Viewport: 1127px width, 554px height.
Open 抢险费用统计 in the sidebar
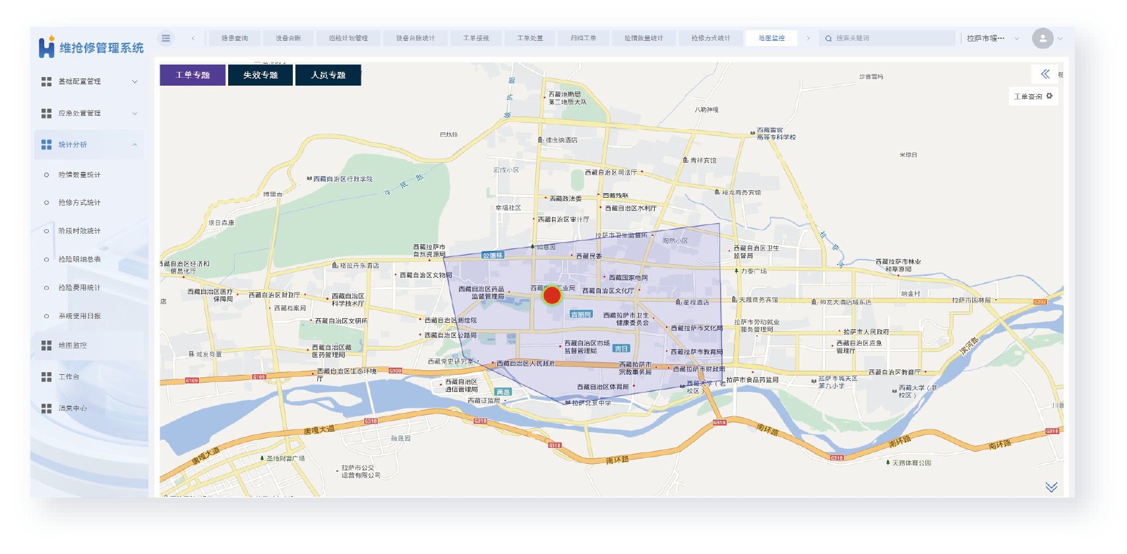coord(79,288)
